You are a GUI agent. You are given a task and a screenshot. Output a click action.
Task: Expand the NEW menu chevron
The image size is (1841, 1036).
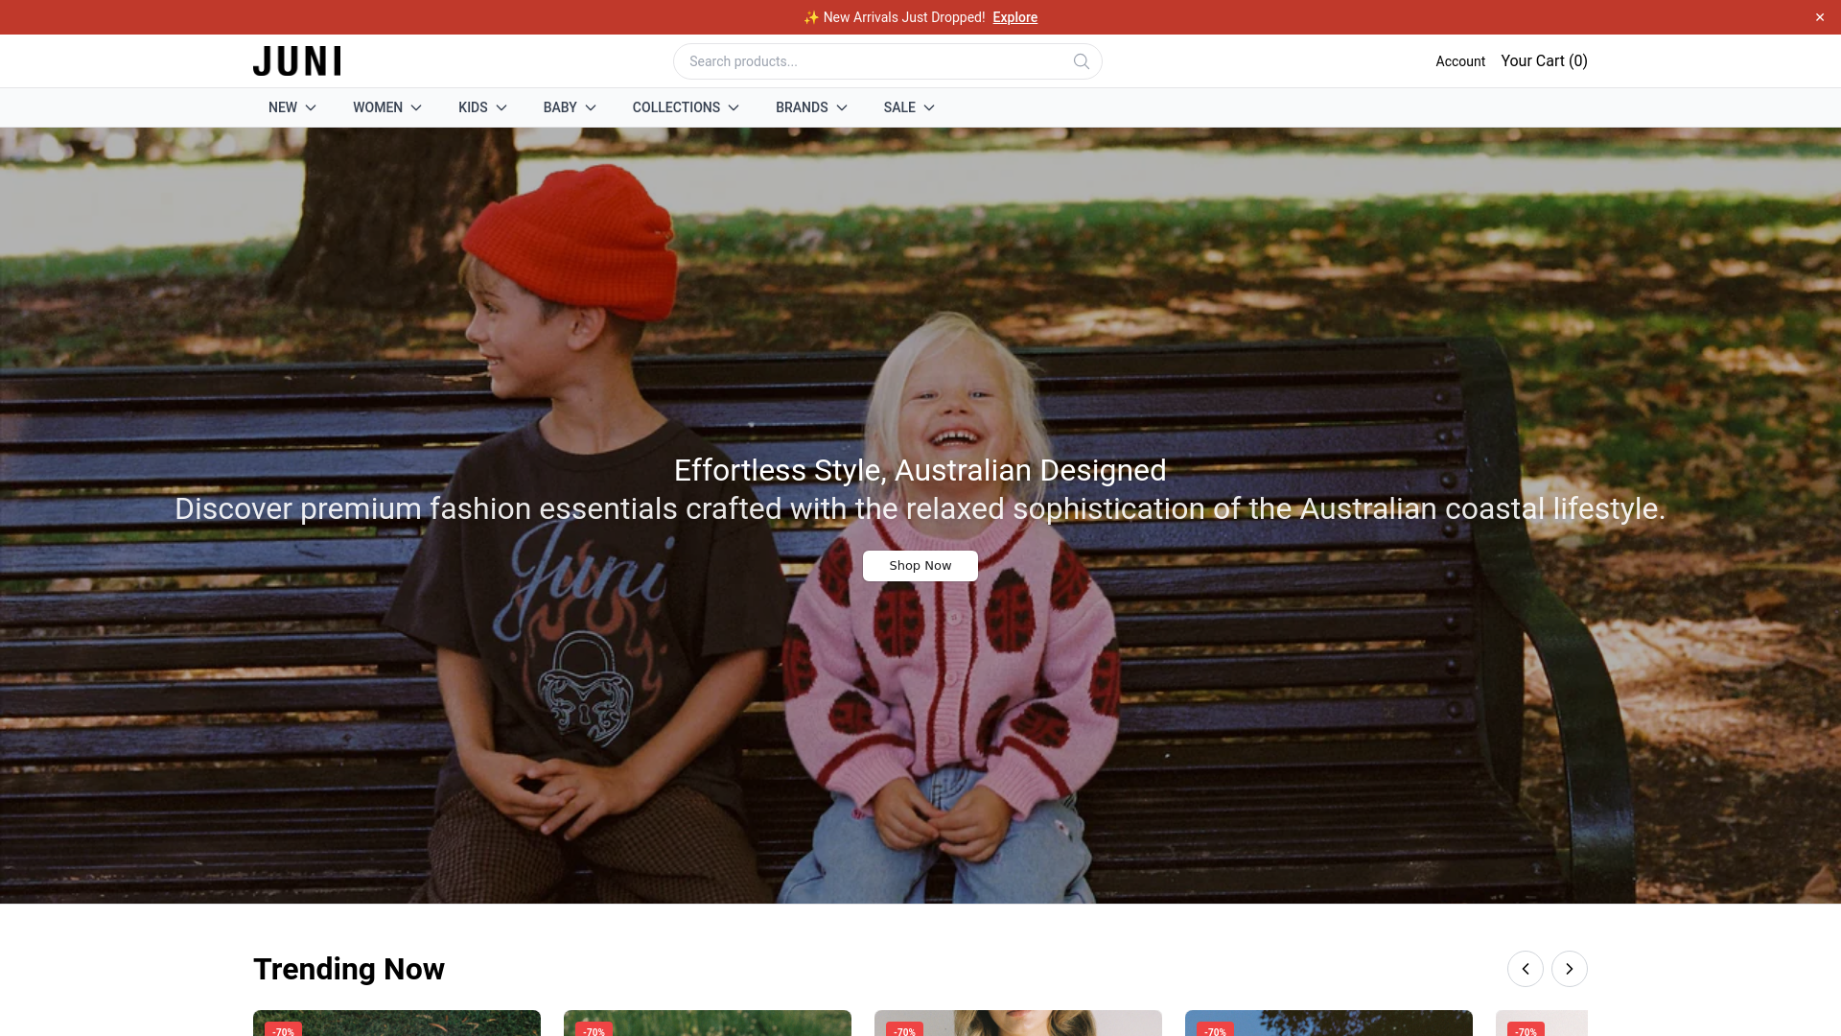tap(311, 107)
